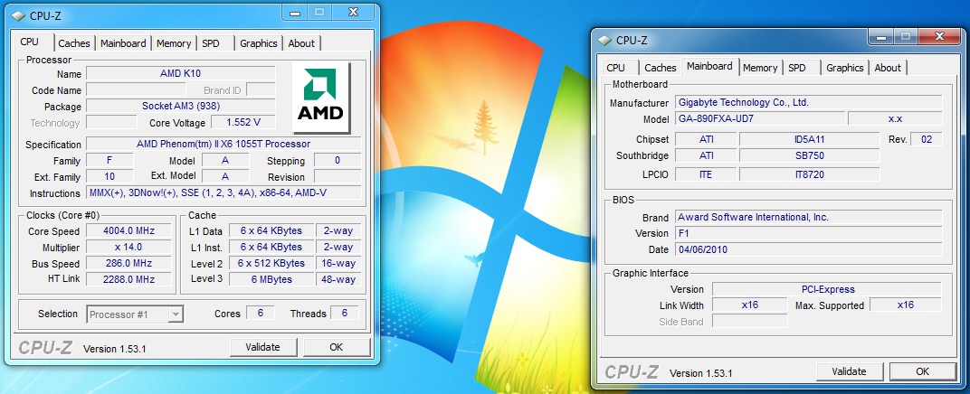Screen dimensions: 970x394
Task: Switch to Caches tab in right CPU-Z window
Action: tap(660, 68)
